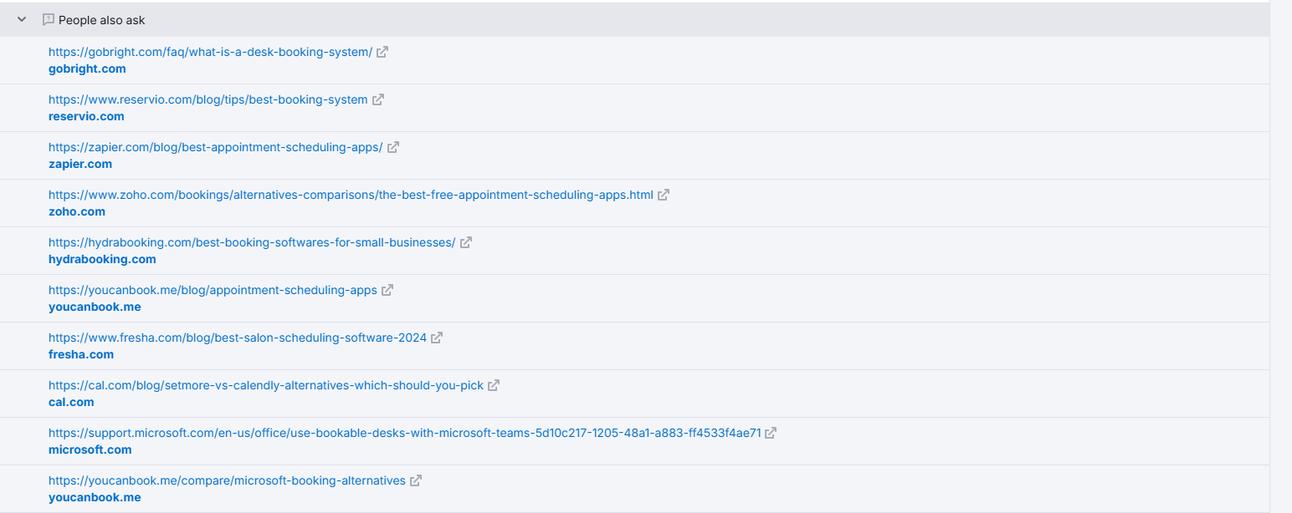Select the microsoft.com domain label
Image resolution: width=1292 pixels, height=513 pixels.
(90, 450)
